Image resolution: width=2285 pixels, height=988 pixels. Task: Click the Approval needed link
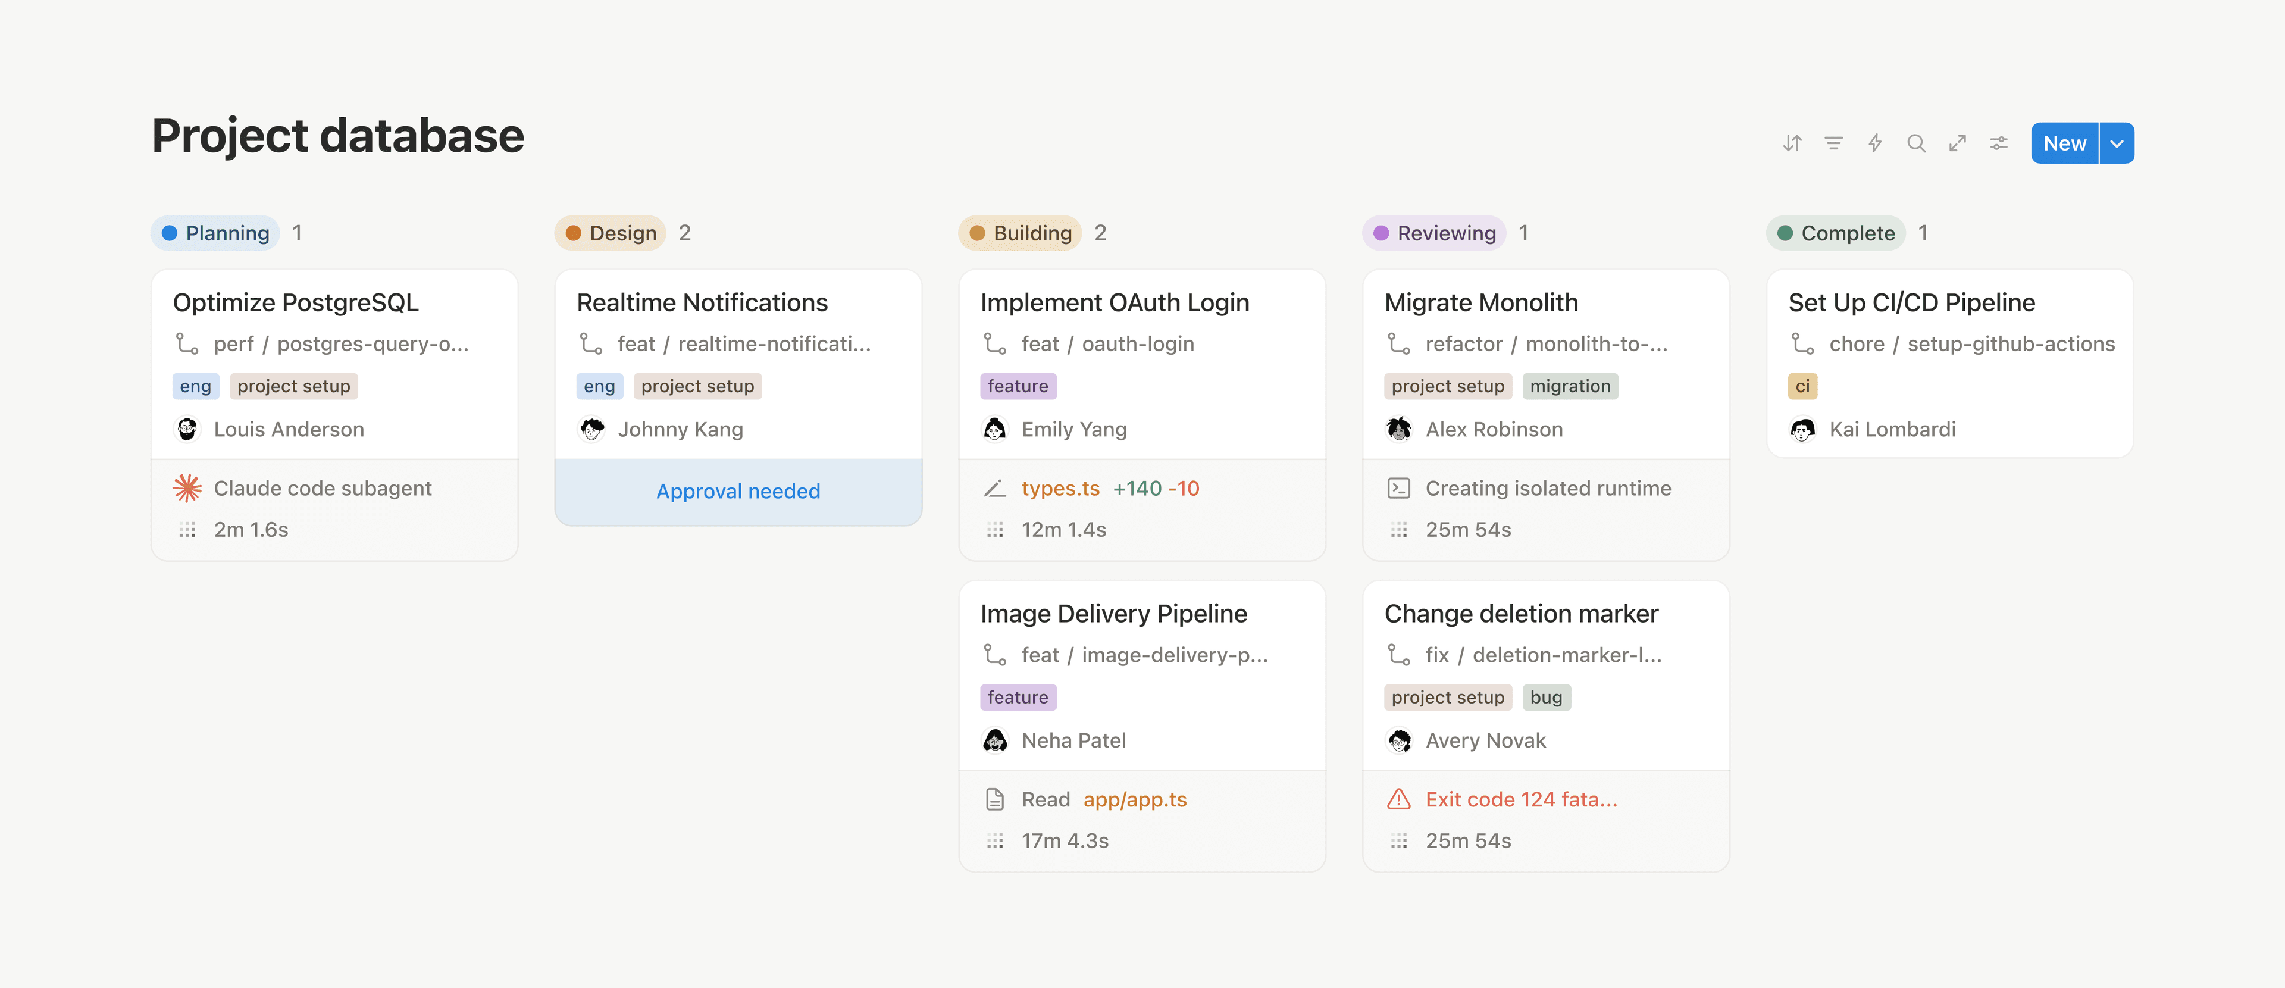[x=738, y=492]
